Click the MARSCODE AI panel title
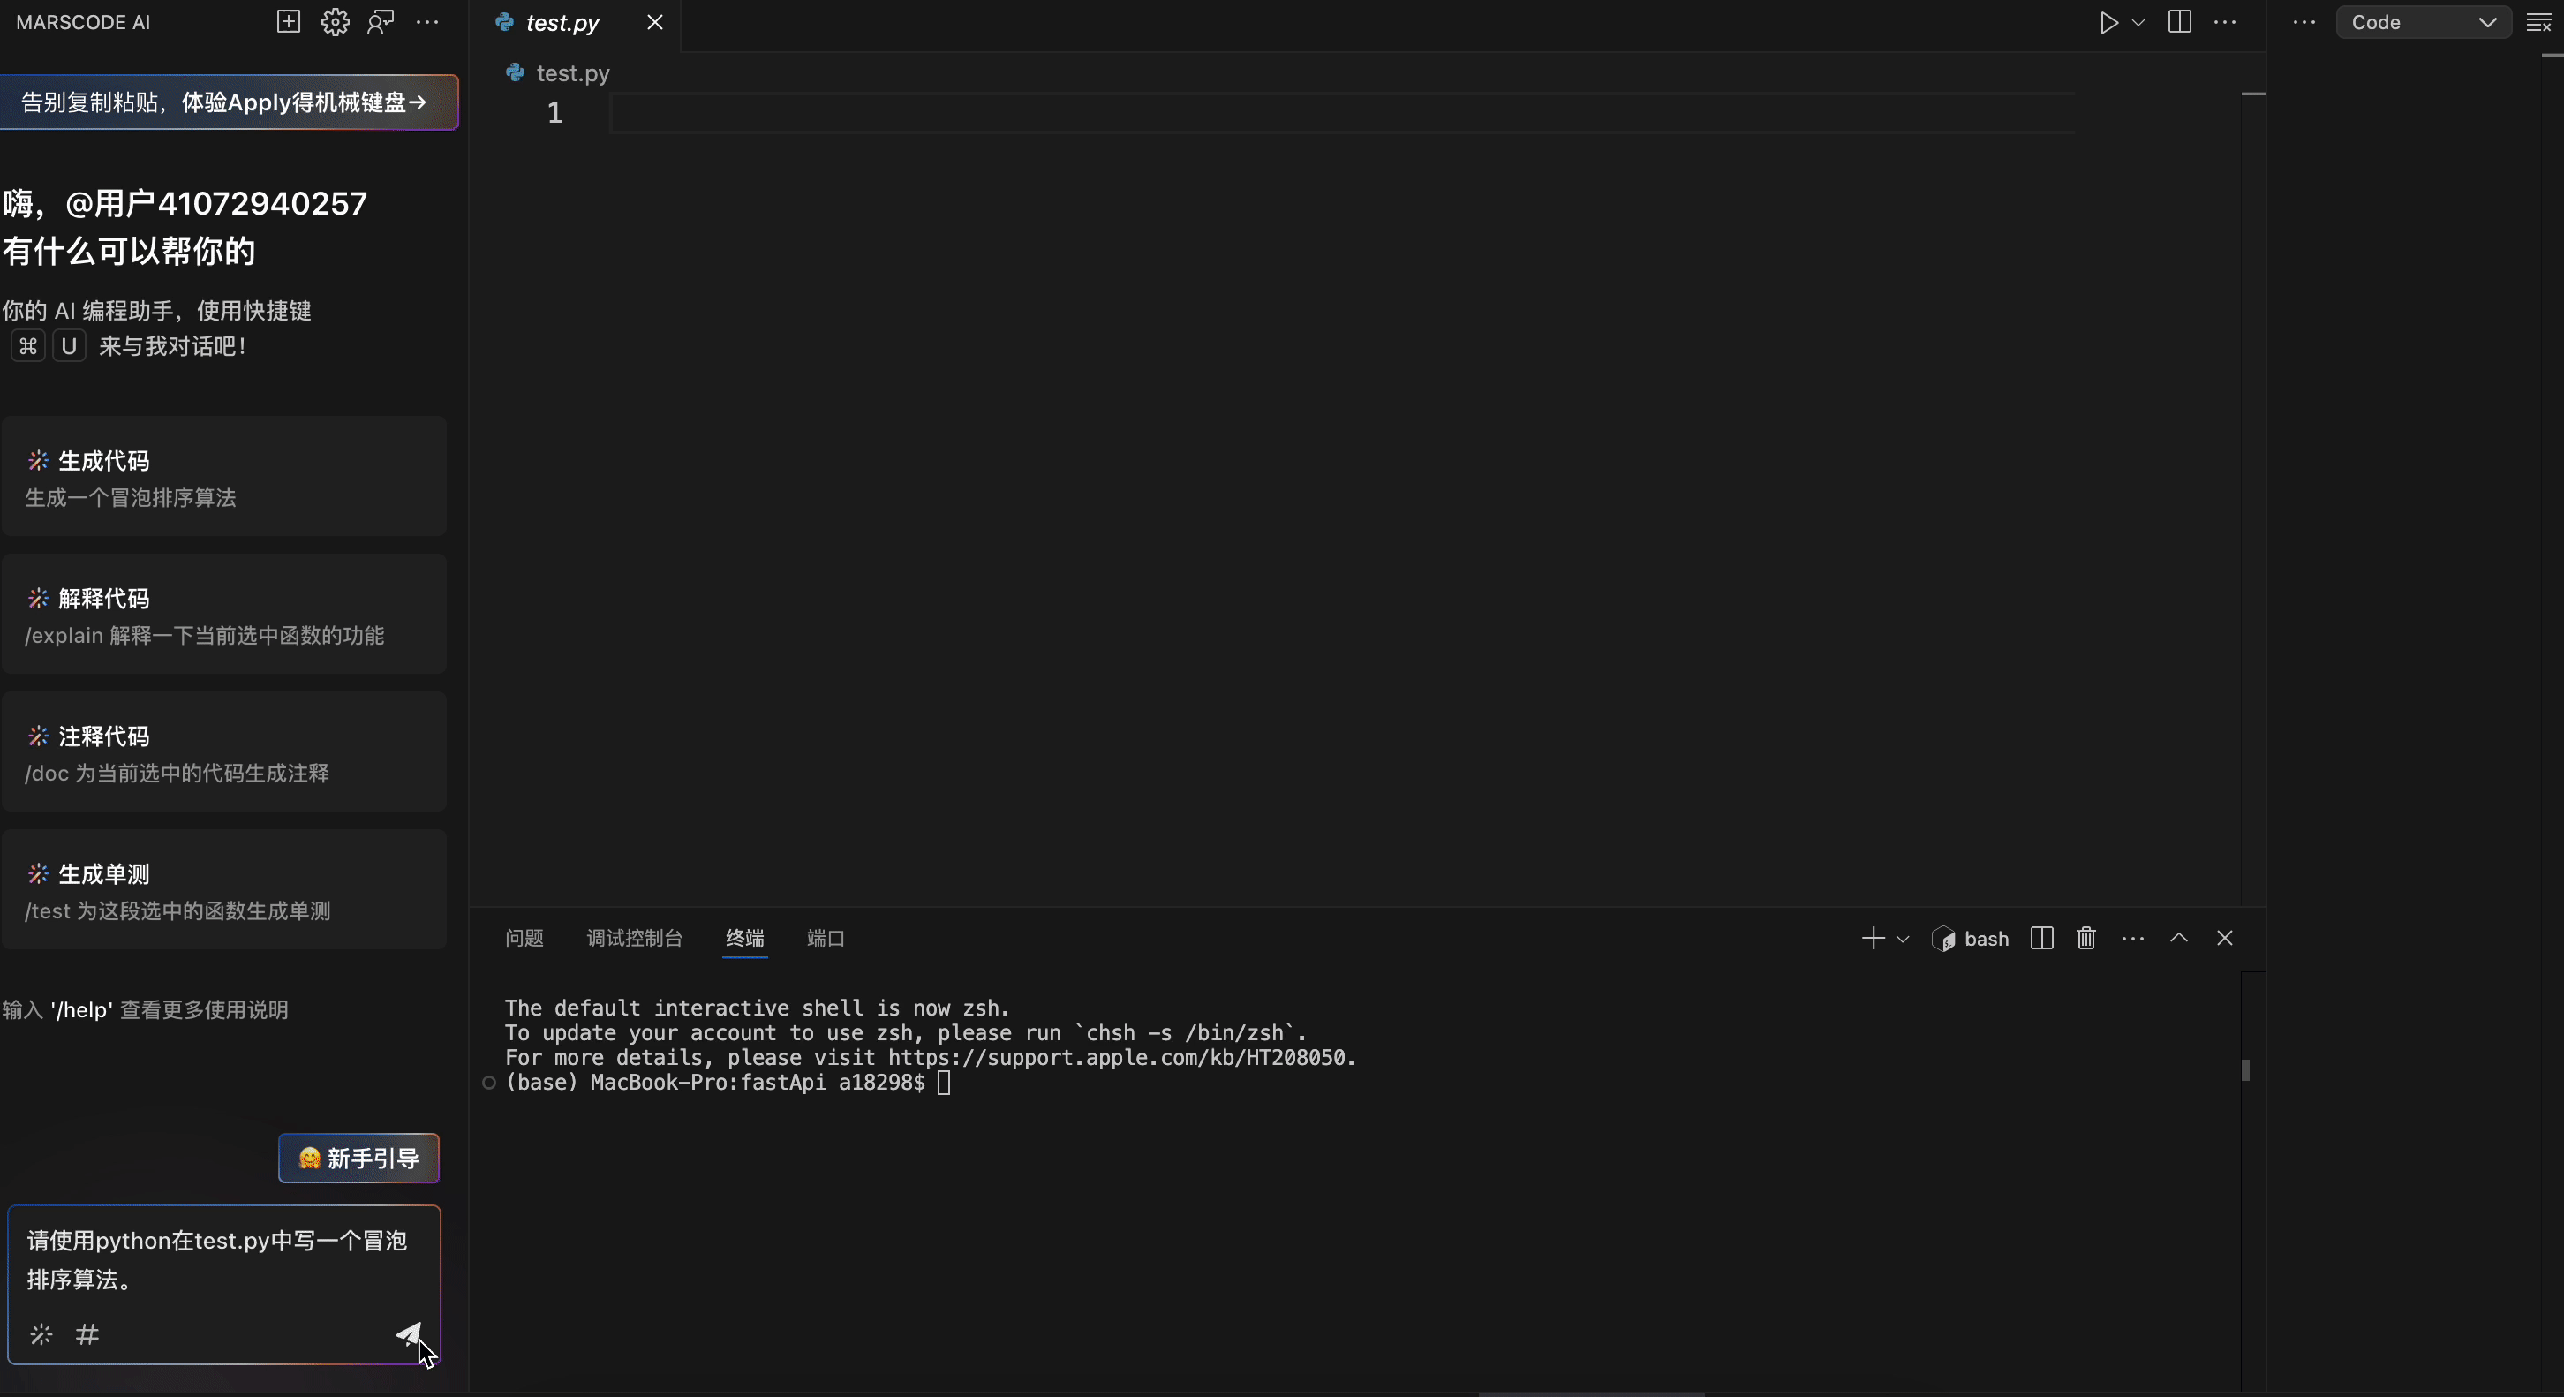Viewport: 2564px width, 1397px height. (x=83, y=22)
